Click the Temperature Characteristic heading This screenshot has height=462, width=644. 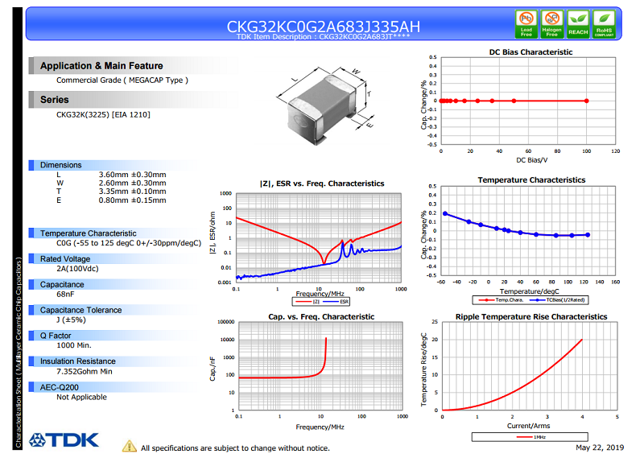click(88, 233)
